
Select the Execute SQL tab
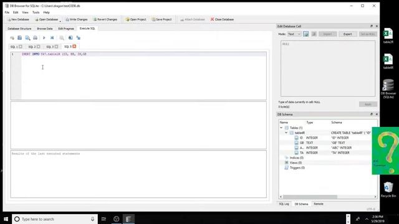[x=87, y=29]
